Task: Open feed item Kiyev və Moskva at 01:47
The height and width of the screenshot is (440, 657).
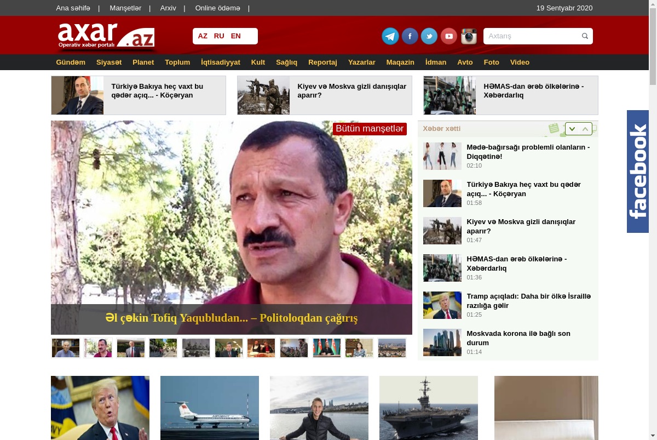Action: [x=521, y=226]
